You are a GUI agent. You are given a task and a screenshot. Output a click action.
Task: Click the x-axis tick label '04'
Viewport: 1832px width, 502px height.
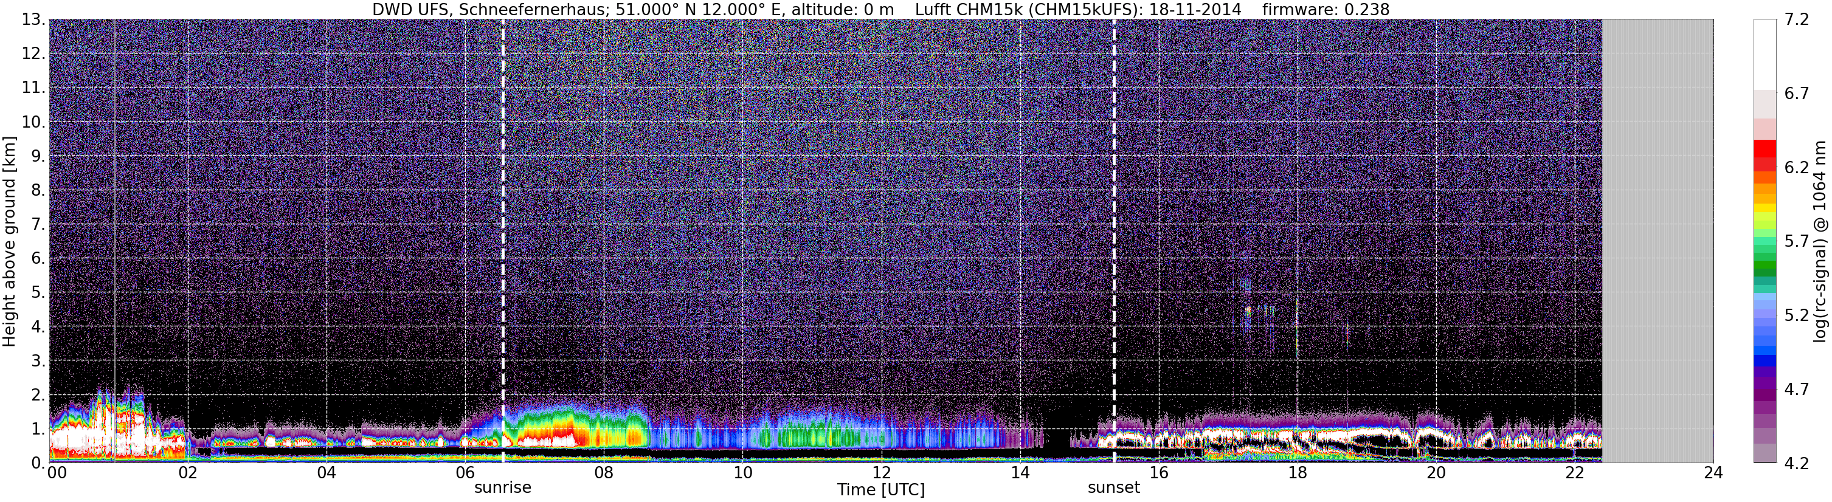326,473
